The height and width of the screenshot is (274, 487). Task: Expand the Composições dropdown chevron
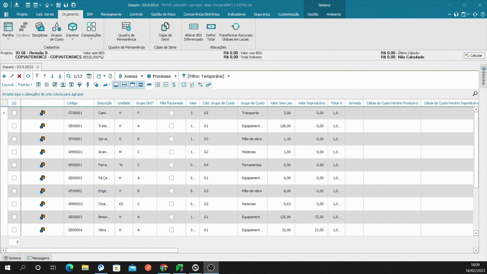click(x=91, y=39)
